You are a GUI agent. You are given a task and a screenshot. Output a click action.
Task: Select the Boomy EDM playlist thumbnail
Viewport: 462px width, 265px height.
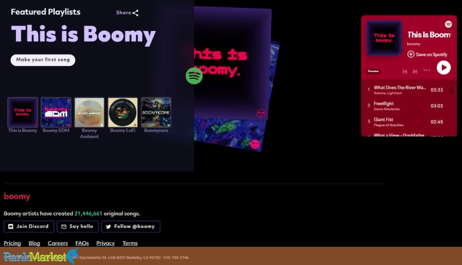coord(56,112)
